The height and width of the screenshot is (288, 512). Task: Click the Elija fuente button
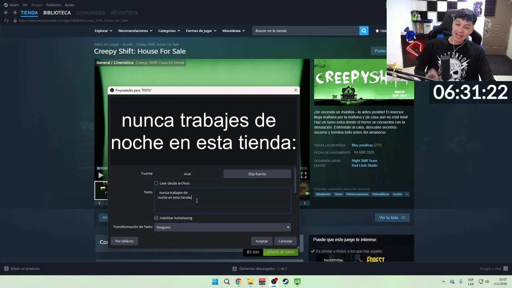pyautogui.click(x=257, y=174)
